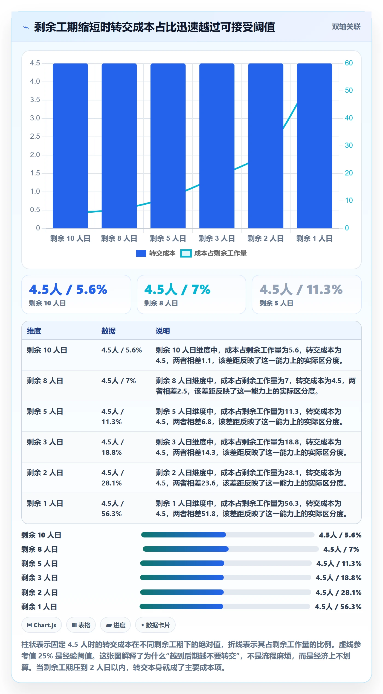383x694 pixels.
Task: Click left axis tick label 4.5
Action: point(35,63)
